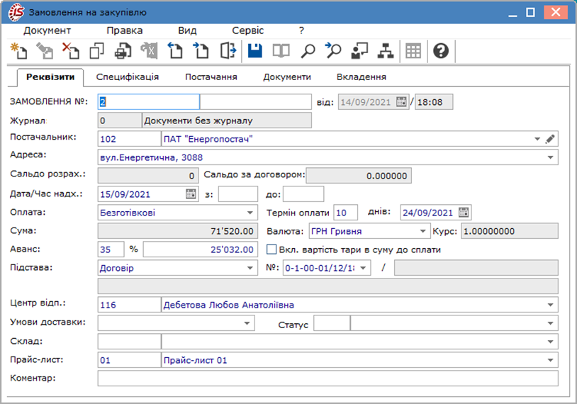
Task: Expand the contract number dropdown
Action: point(363,268)
